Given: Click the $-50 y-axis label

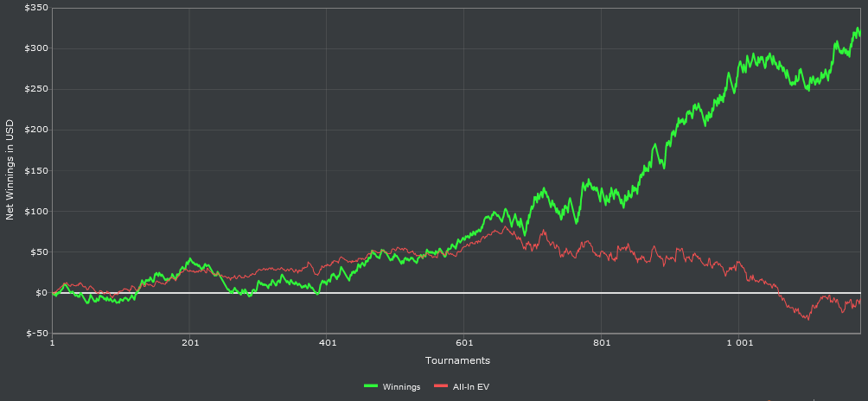Looking at the screenshot, I should click(36, 334).
